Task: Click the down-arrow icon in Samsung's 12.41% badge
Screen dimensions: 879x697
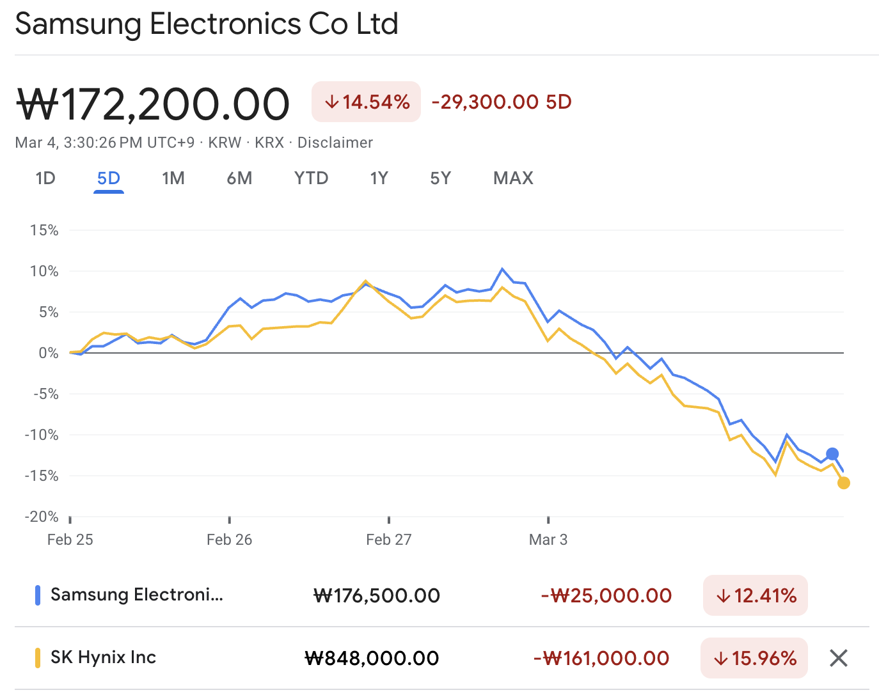Action: click(722, 595)
